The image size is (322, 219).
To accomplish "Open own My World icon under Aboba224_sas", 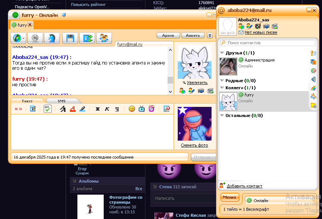I will tap(241, 26).
